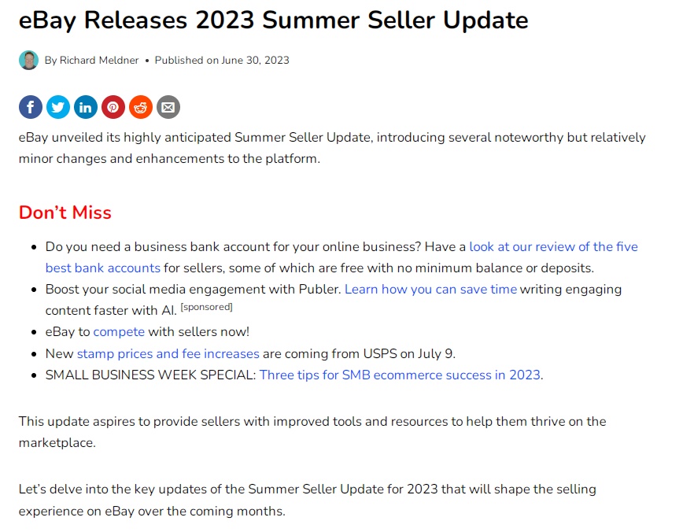683x532 pixels.
Task: Click the paragraph starting 'This update aspires'
Action: click(x=312, y=432)
